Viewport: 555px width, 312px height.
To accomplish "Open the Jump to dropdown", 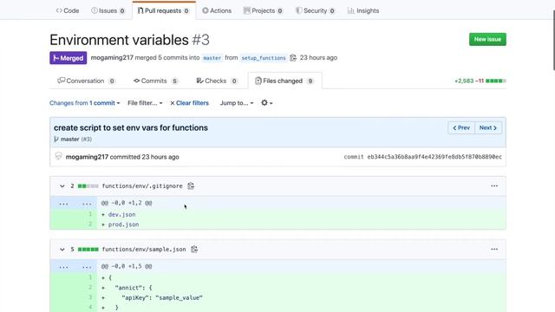I will (x=237, y=103).
